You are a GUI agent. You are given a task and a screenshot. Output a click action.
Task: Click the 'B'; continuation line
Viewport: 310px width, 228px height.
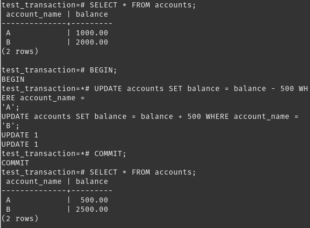tap(11, 126)
